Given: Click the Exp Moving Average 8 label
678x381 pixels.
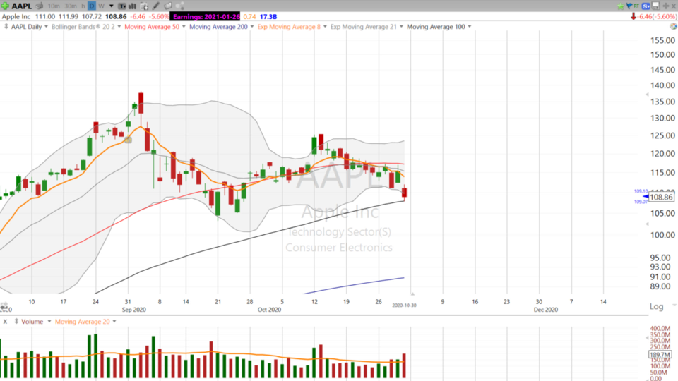Looking at the screenshot, I should (289, 26).
